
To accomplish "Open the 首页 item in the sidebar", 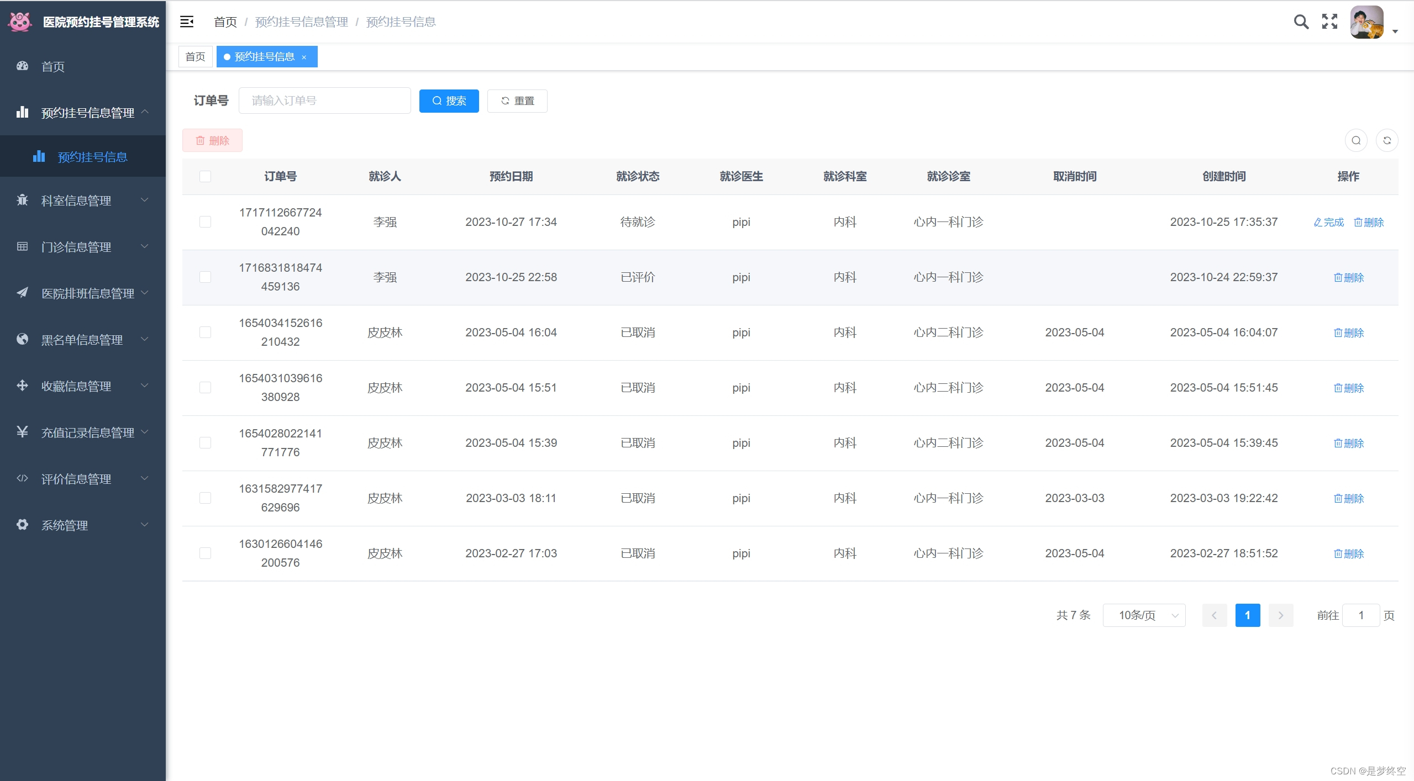I will (x=83, y=66).
